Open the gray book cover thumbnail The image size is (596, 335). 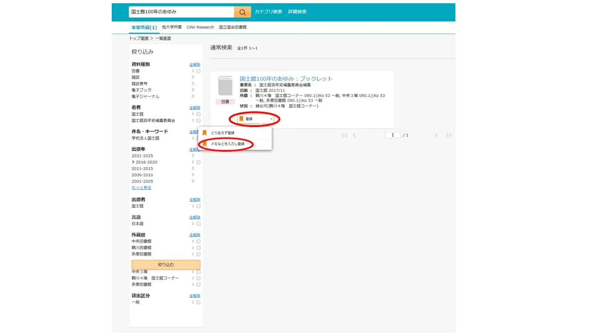pyautogui.click(x=225, y=86)
